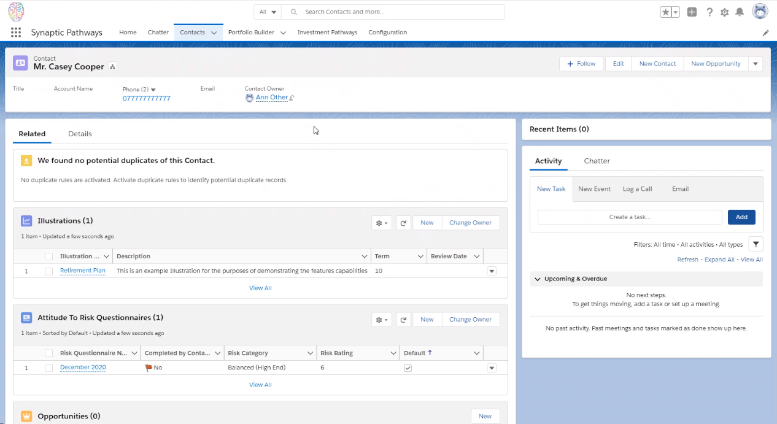Click the Attitude To Risk Questionnaires gear icon

tap(382, 320)
